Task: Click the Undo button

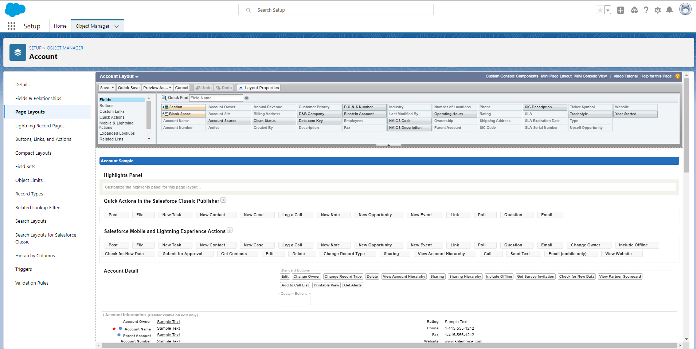Action: point(203,88)
